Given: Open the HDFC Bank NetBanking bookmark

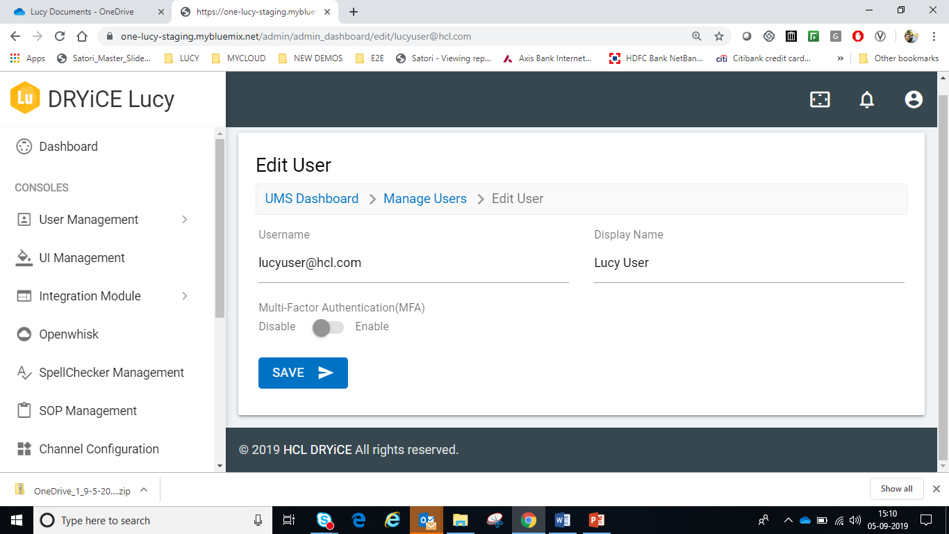Looking at the screenshot, I should coord(656,58).
